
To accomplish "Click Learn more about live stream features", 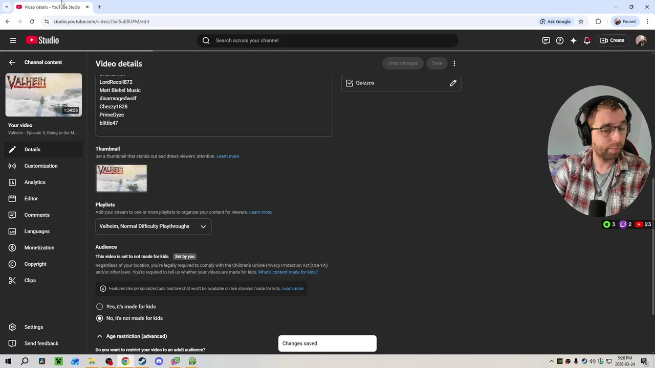I will [293, 289].
